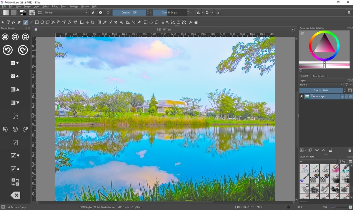Delete the current layer

click(x=350, y=150)
